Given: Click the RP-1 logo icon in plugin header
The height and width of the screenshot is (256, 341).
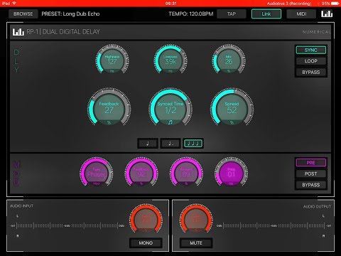Looking at the screenshot, I should tap(18, 32).
